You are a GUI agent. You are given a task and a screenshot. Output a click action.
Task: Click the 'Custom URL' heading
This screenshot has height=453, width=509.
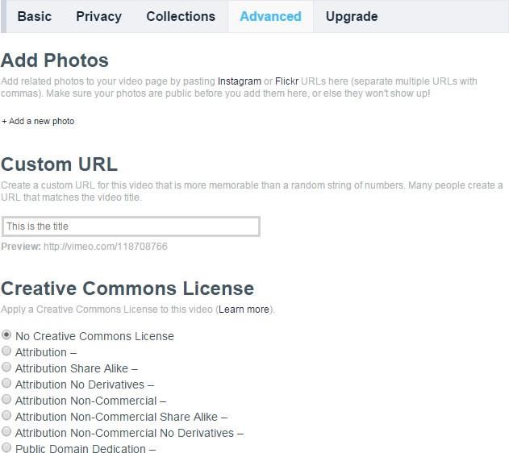[x=59, y=164]
